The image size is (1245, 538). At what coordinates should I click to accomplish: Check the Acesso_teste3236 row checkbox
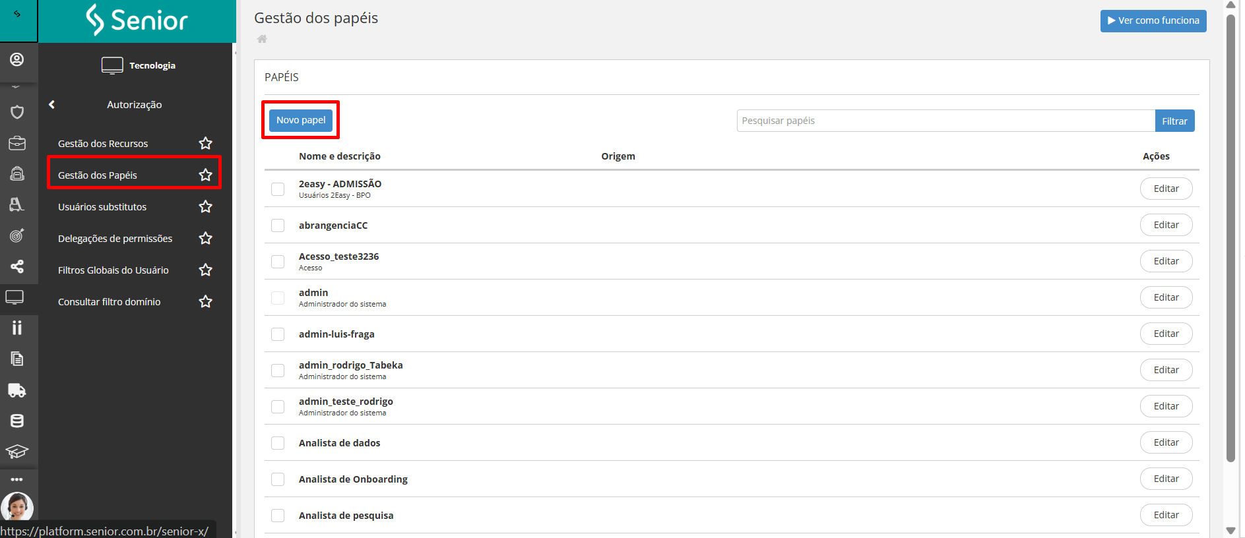click(x=278, y=262)
